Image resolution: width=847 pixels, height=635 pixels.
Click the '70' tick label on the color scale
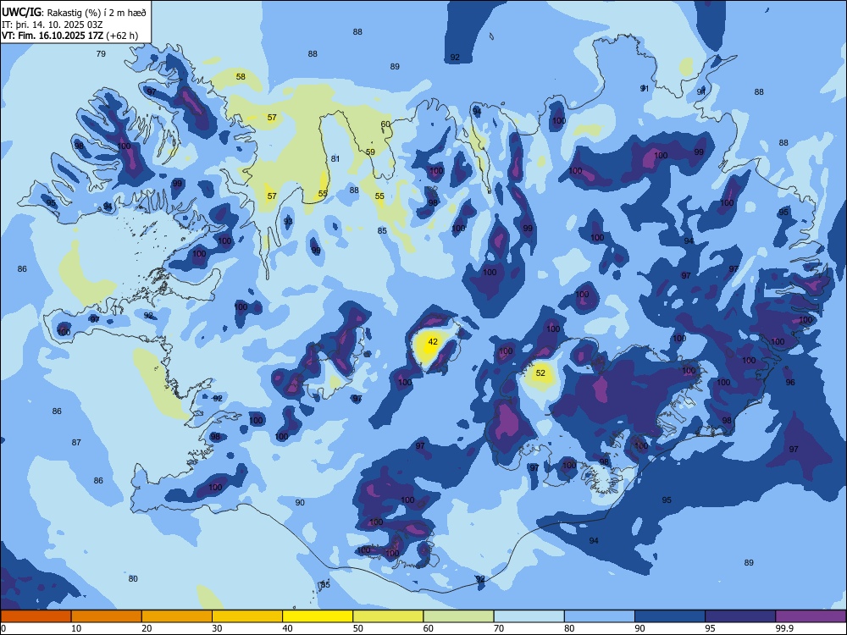[x=499, y=628]
